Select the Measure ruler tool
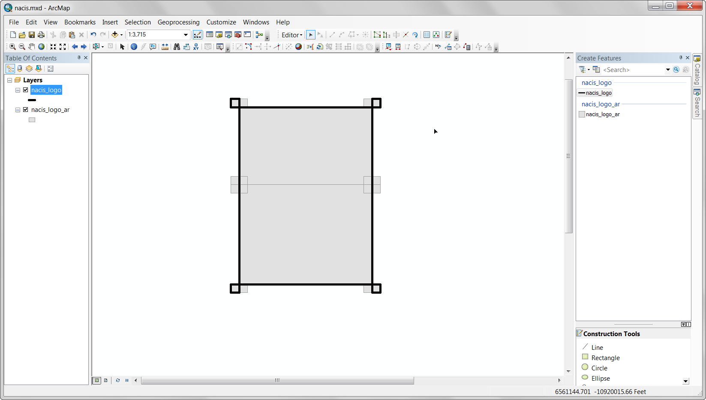 (x=165, y=47)
